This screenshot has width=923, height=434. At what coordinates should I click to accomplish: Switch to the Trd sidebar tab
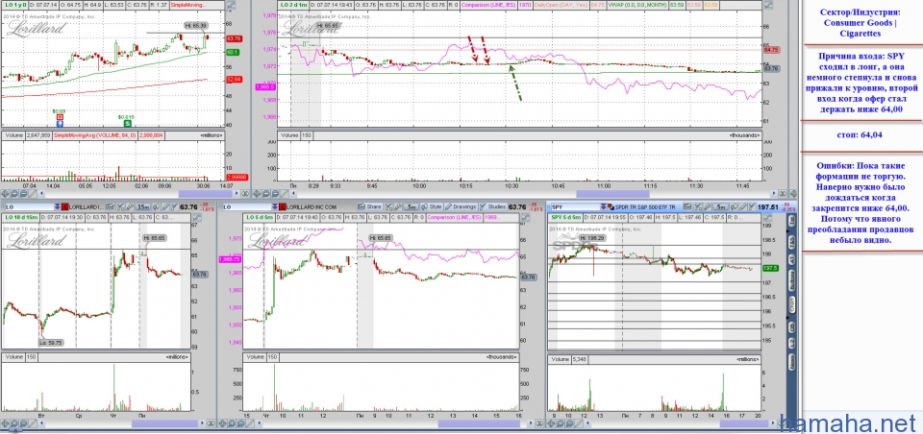tap(792, 221)
